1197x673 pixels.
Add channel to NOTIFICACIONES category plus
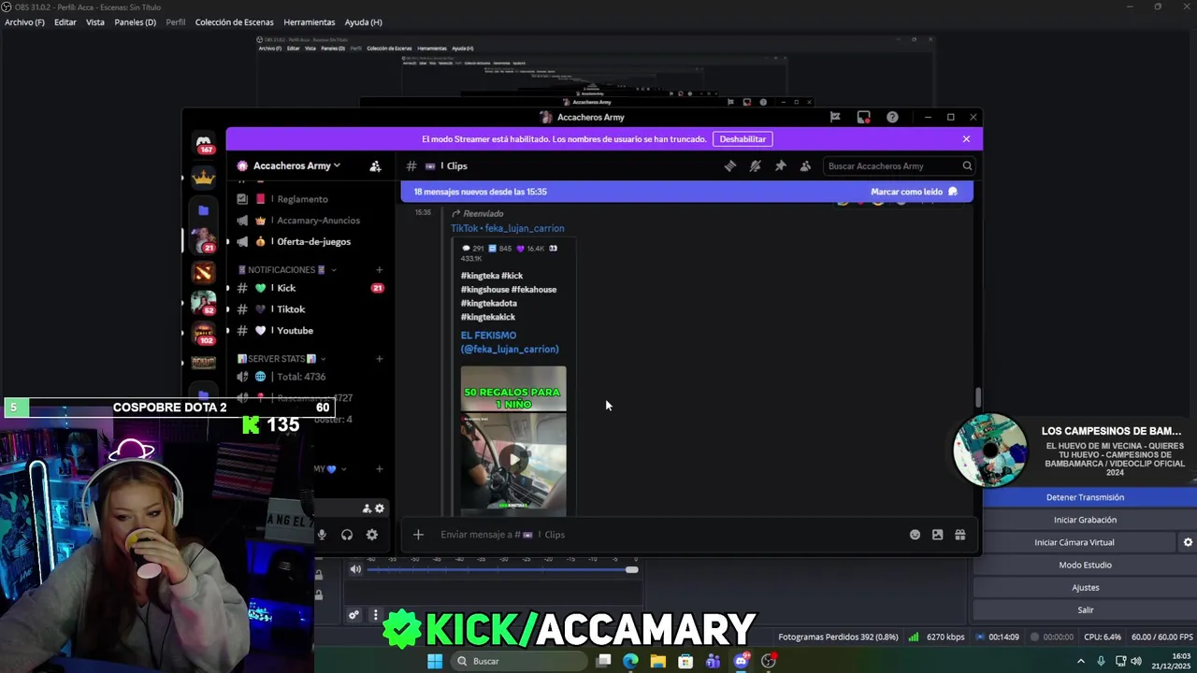pyautogui.click(x=379, y=270)
